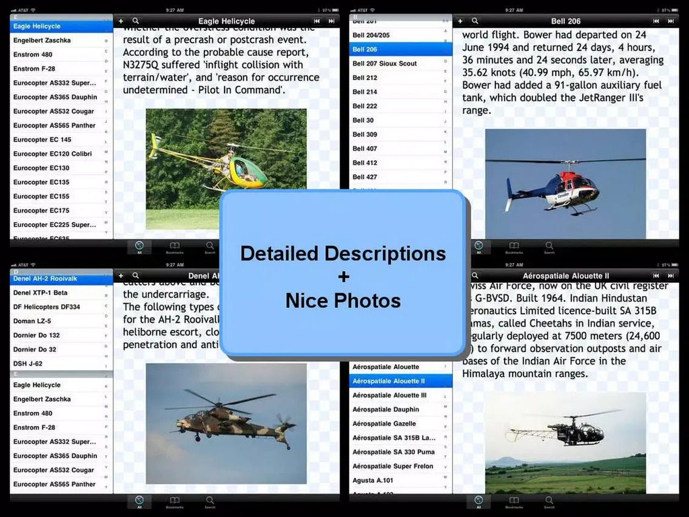Go to next entry in Aérospatiale Alouette II toolbar

[x=671, y=275]
